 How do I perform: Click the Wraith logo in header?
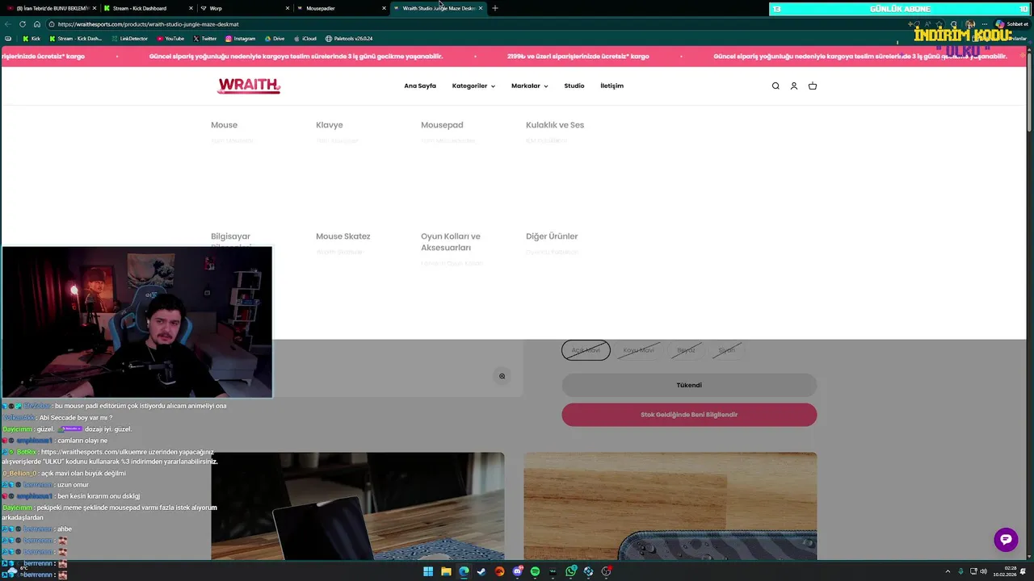[x=249, y=86]
